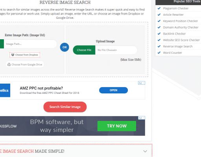Click checkmark icon beside Article Rewriter
Viewport: 201px width, 157px height.
159,15
